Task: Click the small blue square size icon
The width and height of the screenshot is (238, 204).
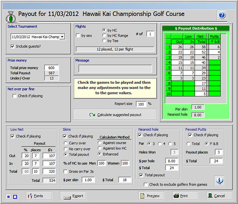Action: [x=9, y=197]
